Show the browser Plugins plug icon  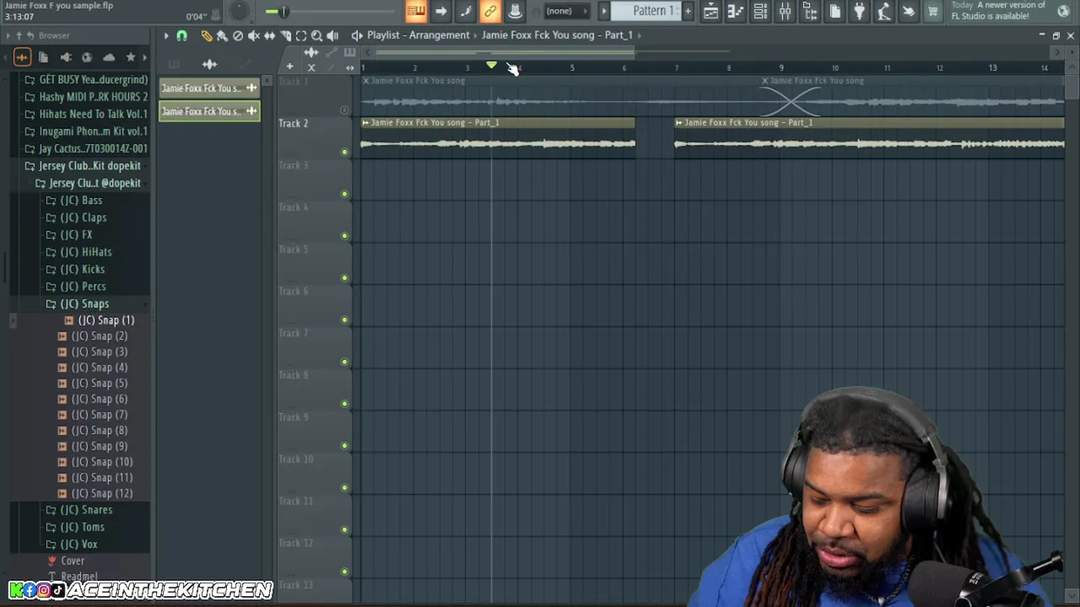point(66,57)
